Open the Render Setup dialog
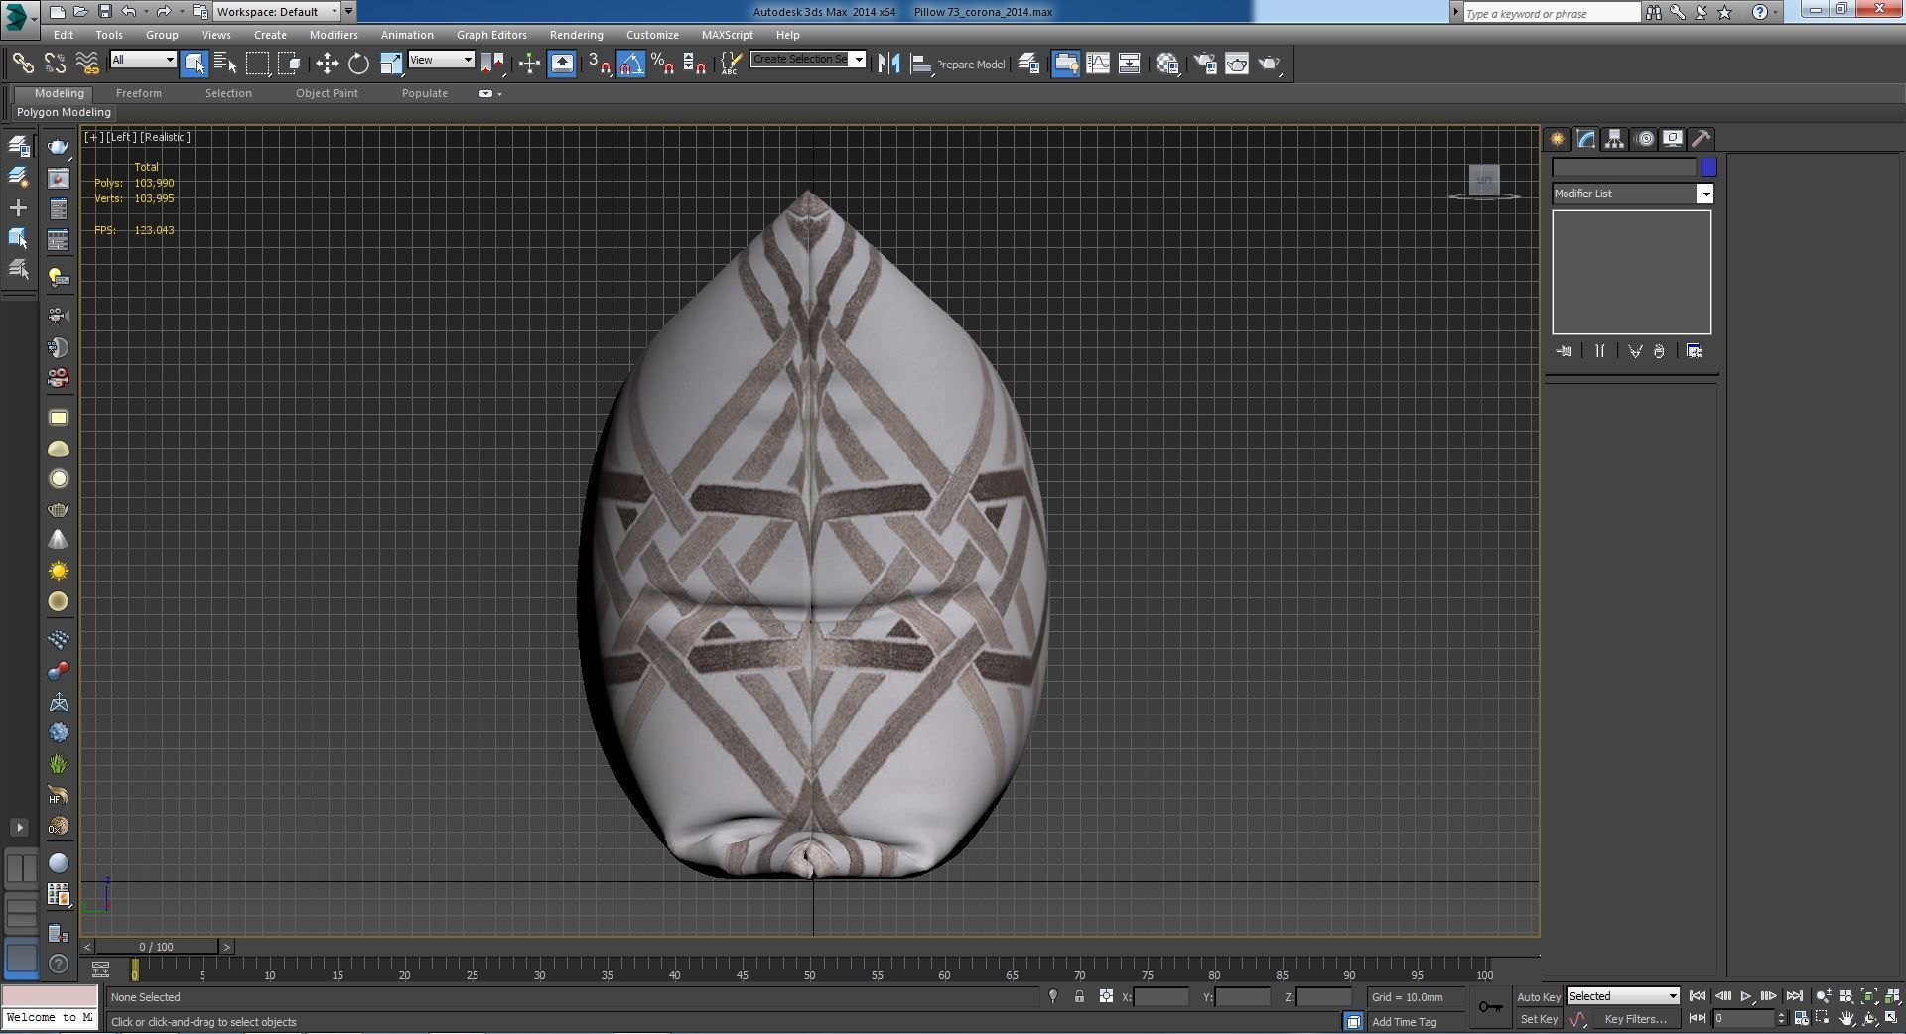The image size is (1906, 1034). tap(1205, 64)
